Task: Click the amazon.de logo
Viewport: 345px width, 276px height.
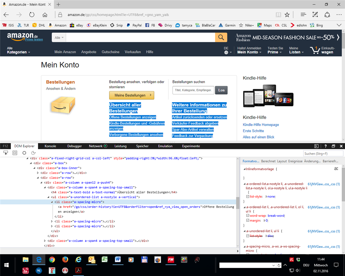Action: [23, 36]
